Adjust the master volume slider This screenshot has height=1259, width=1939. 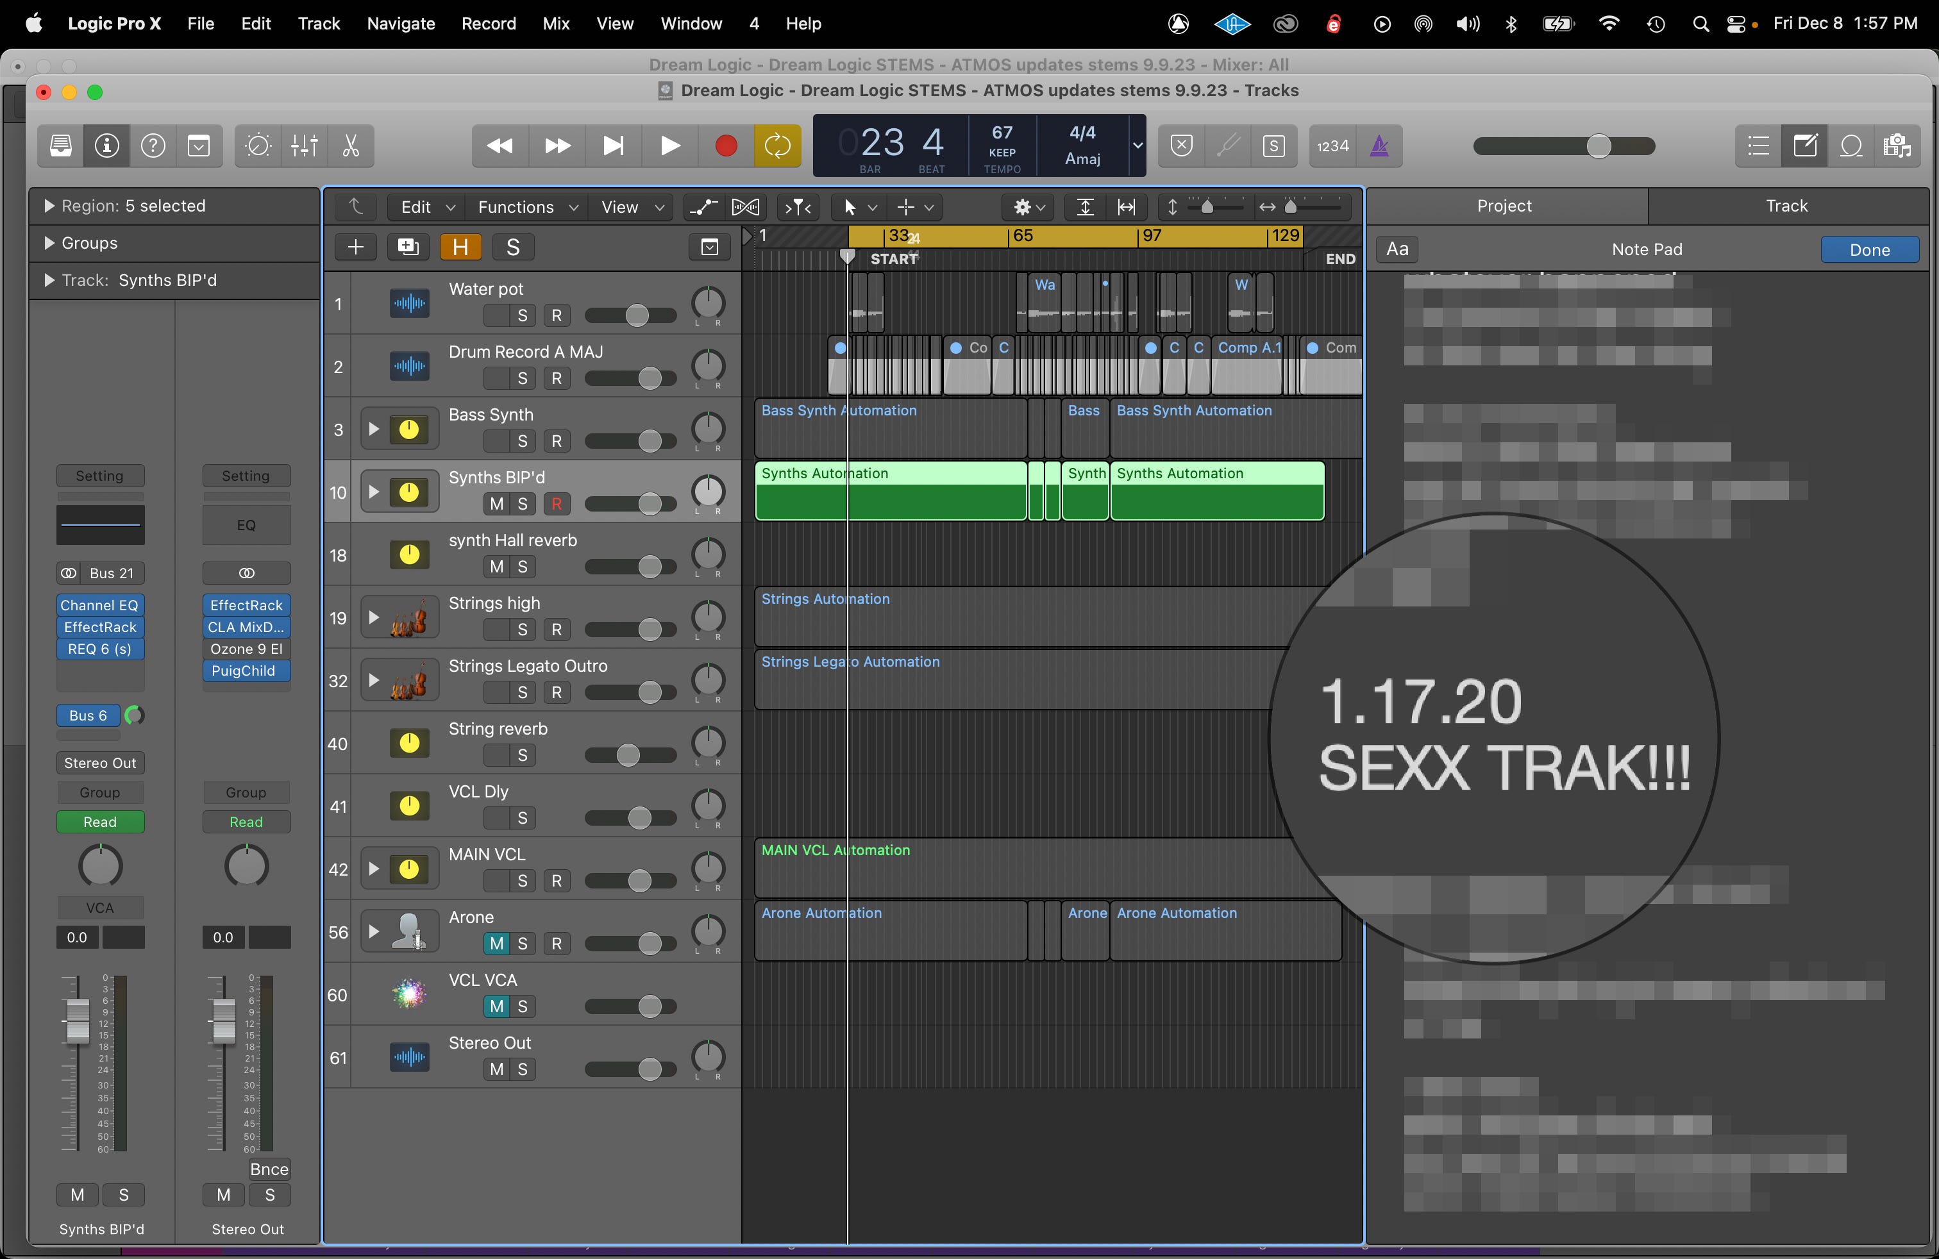tap(1599, 146)
